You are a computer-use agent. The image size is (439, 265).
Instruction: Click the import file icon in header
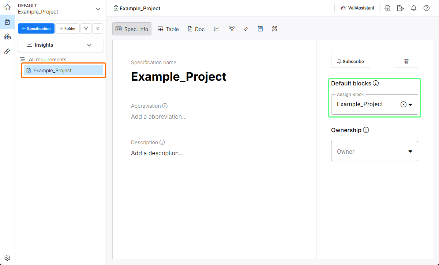(388, 8)
